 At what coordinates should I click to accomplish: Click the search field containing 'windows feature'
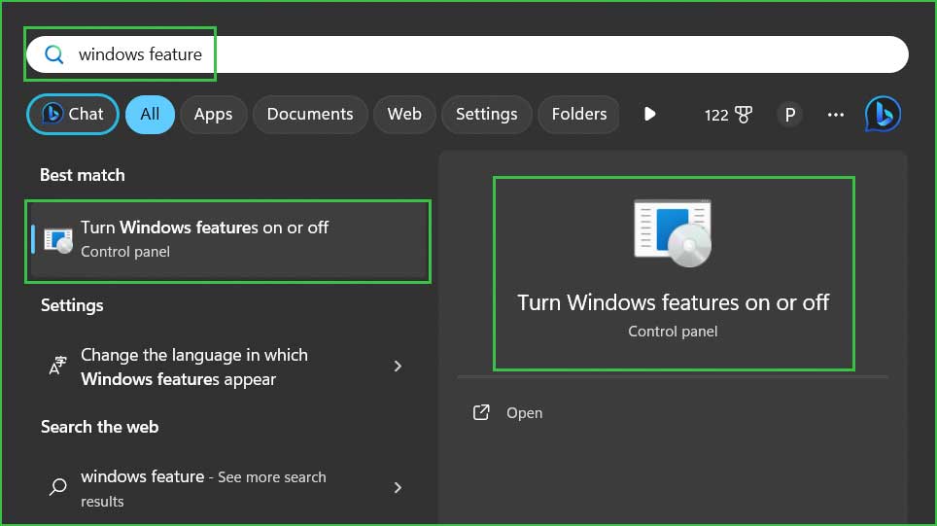(468, 54)
